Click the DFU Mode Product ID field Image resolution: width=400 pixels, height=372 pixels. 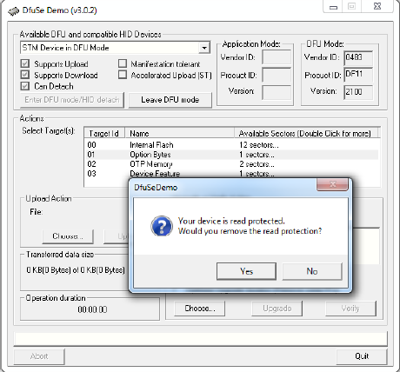coord(358,75)
